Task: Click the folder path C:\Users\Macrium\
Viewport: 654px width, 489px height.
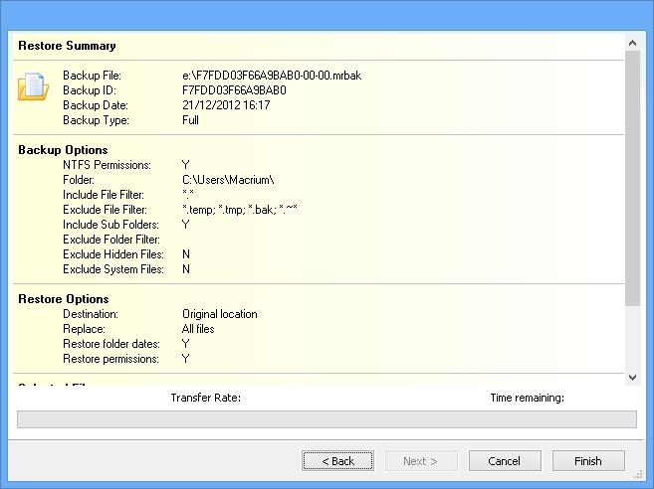Action: click(228, 180)
